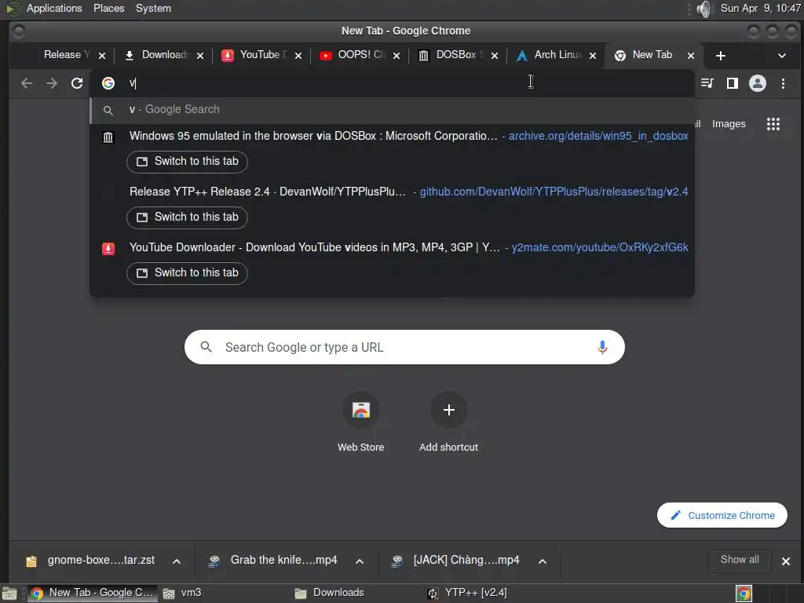This screenshot has height=603, width=804.
Task: Expand options for gnome-boxe tar.zst download
Action: (x=177, y=561)
